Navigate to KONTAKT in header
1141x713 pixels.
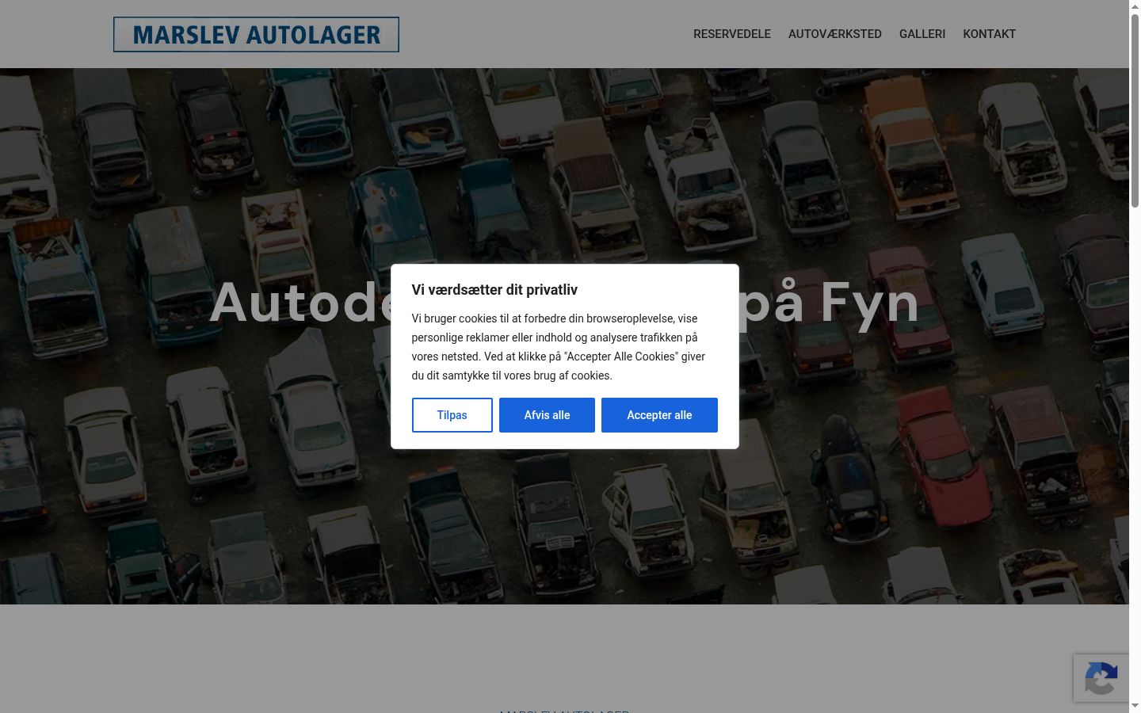click(989, 34)
